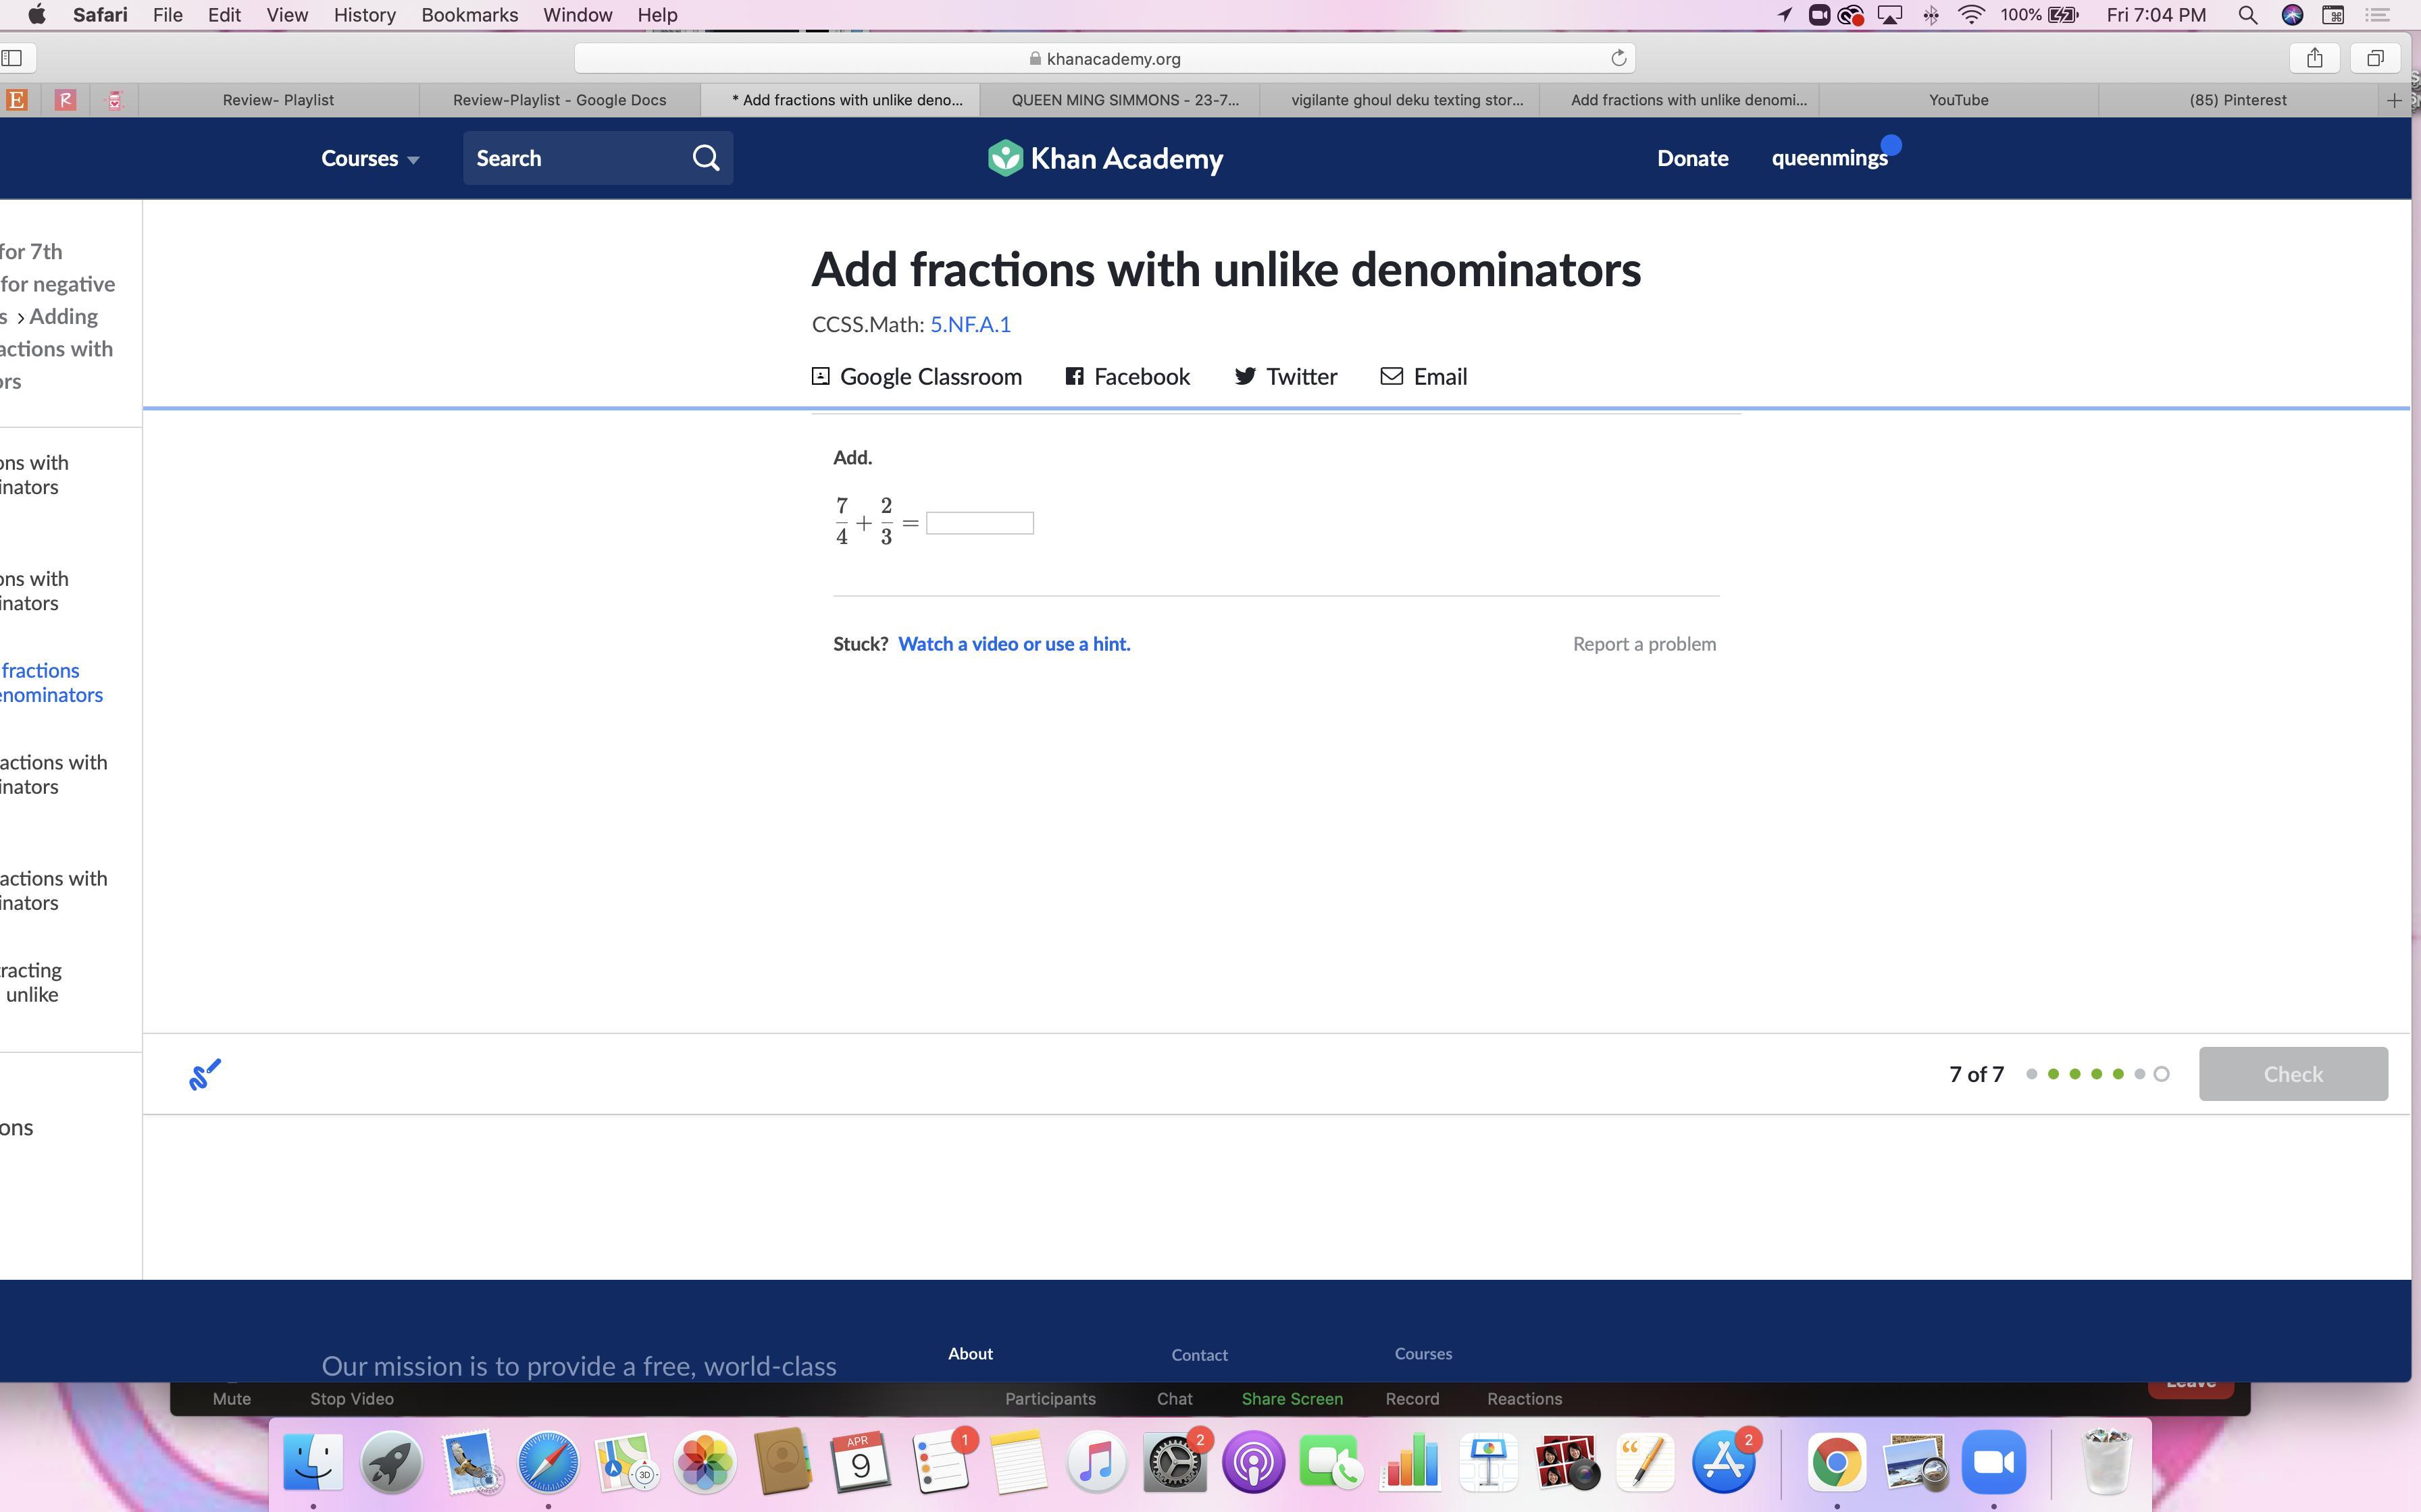
Task: Open the tab overview button
Action: tap(2375, 58)
